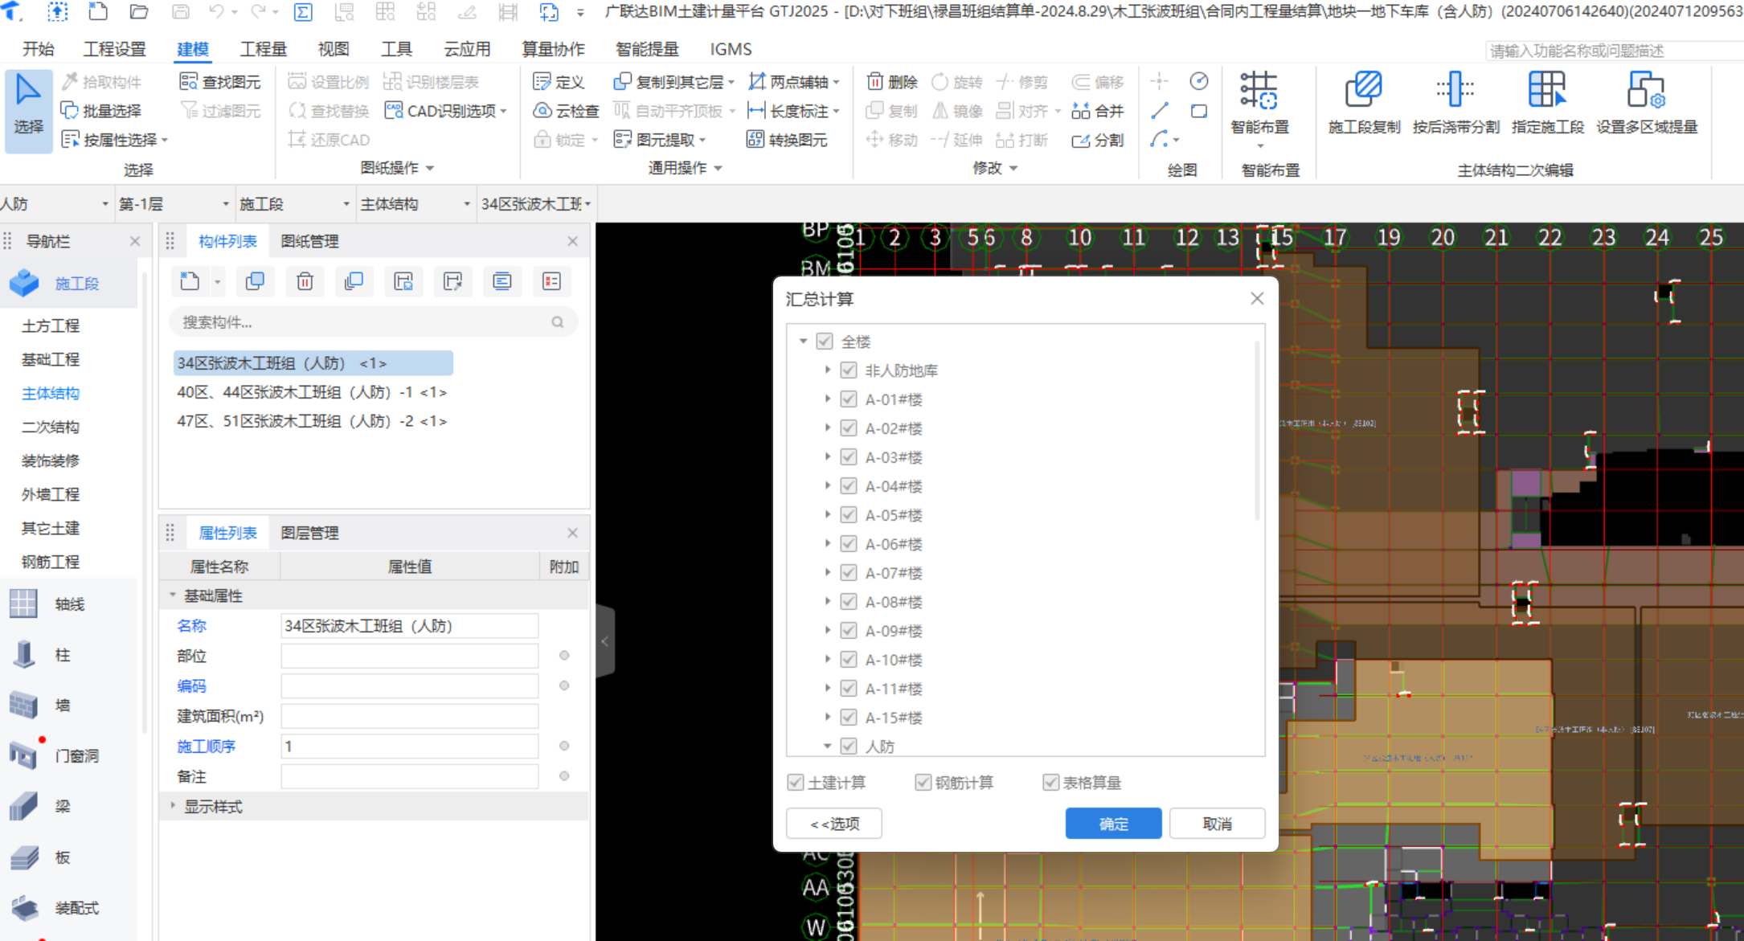
Task: Open the 智能布置 tool
Action: tap(1259, 108)
